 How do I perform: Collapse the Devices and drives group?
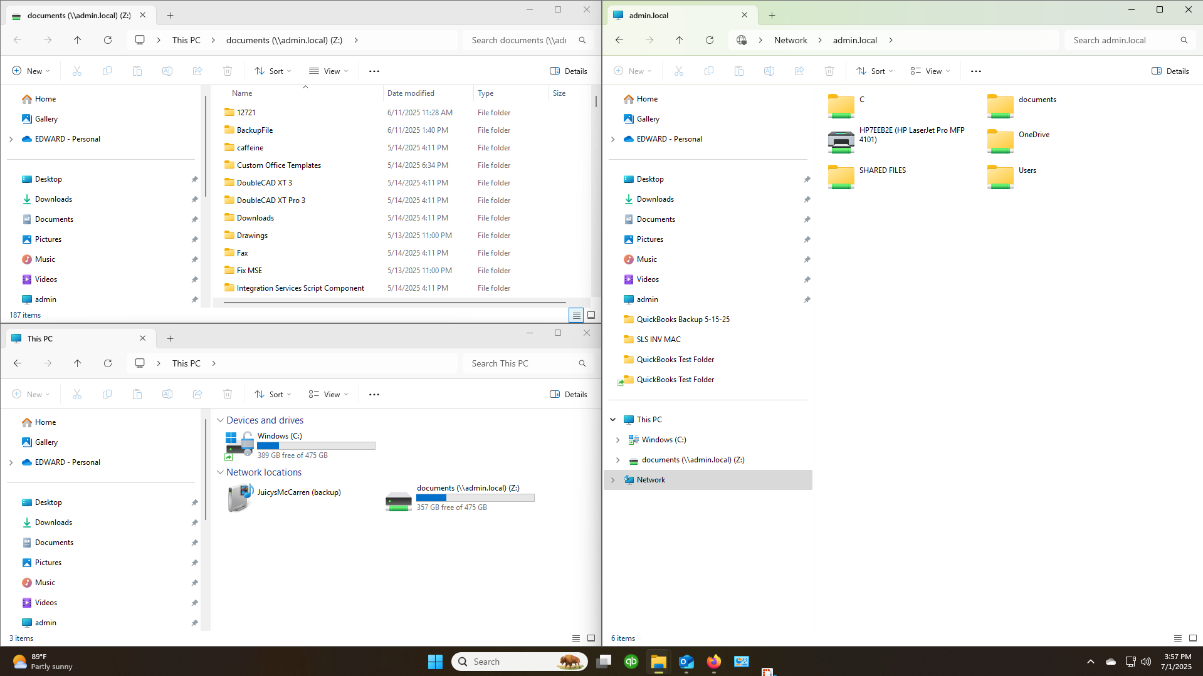pyautogui.click(x=220, y=420)
